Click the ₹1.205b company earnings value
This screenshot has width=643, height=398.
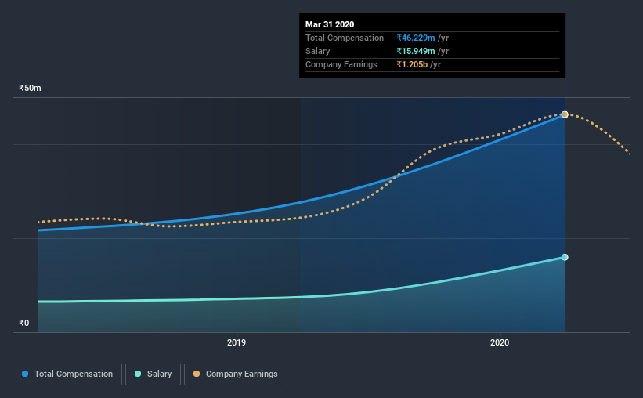(412, 64)
